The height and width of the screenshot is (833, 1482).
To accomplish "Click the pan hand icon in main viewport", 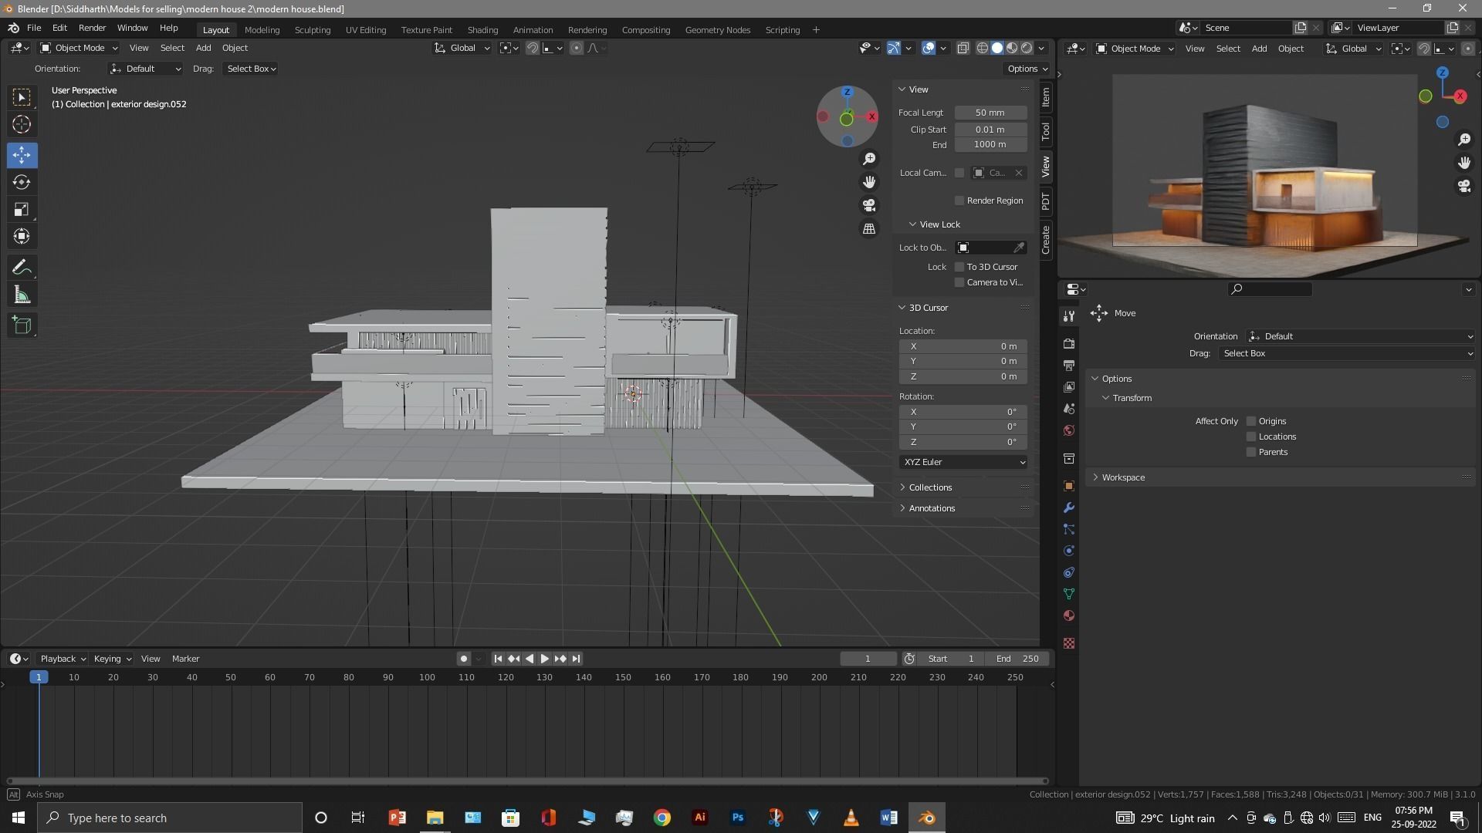I will [869, 182].
